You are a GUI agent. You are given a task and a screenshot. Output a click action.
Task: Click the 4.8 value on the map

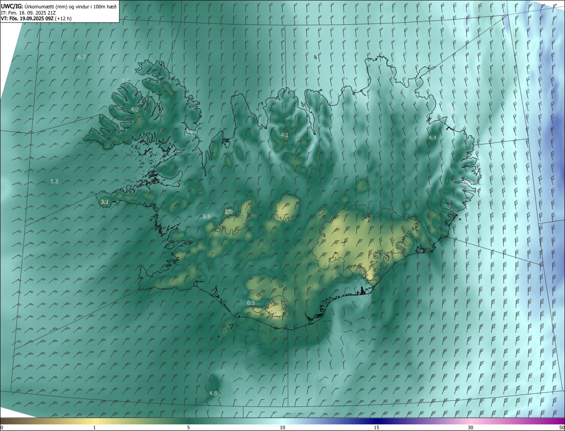(x=213, y=393)
